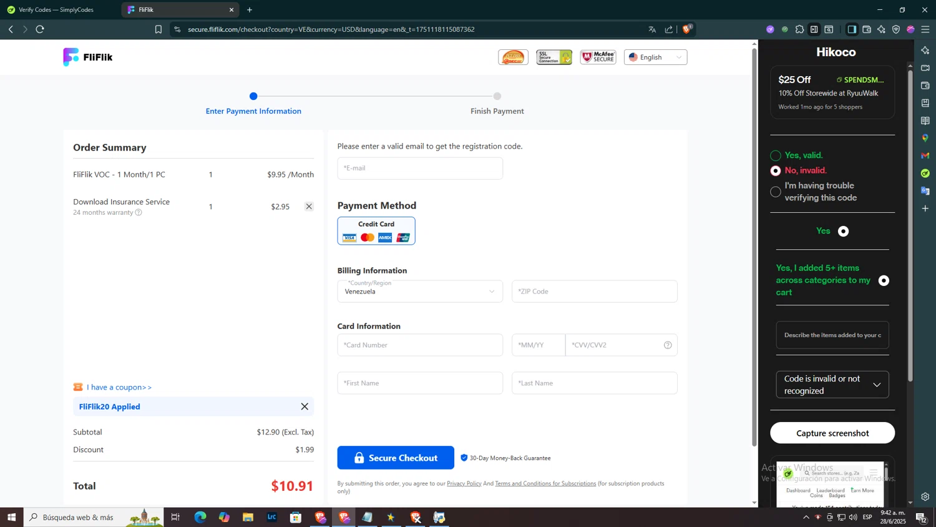Toggle the 'Yes' radio button
The image size is (936, 527).
tap(844, 232)
